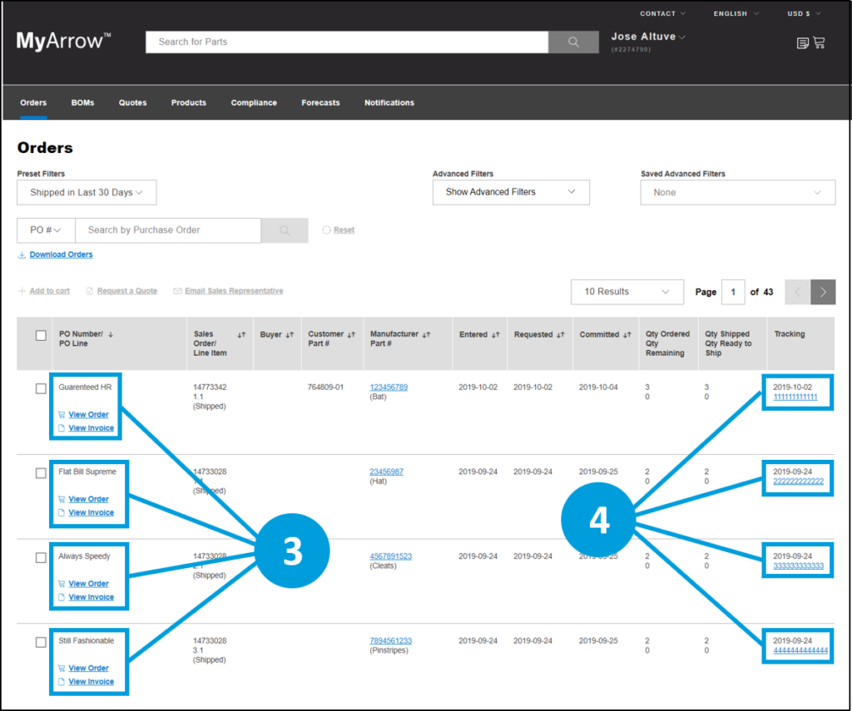Click the PO search magnifier icon
This screenshot has width=852, height=711.
pyautogui.click(x=285, y=230)
